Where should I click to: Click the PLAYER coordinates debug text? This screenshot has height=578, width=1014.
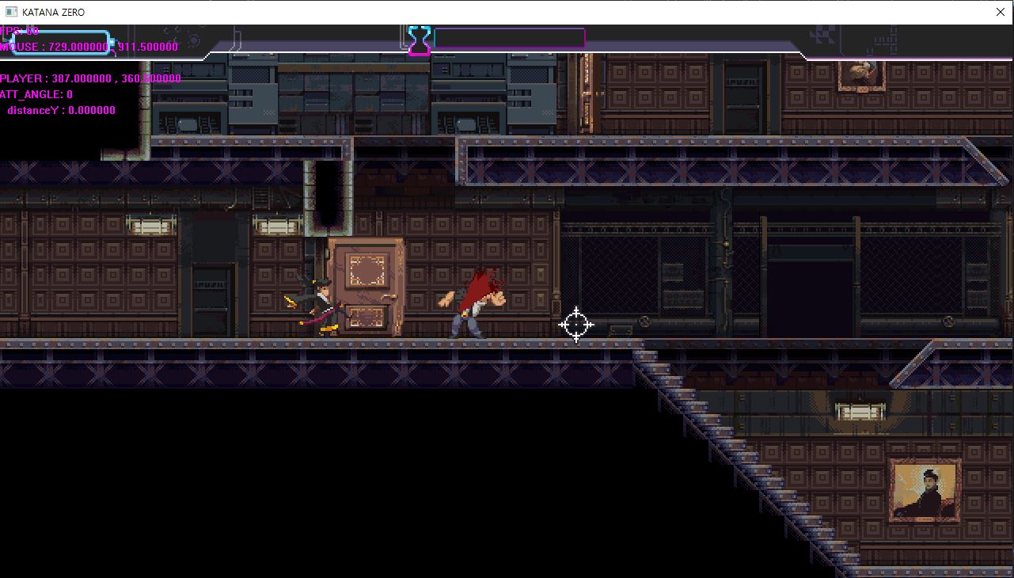tap(90, 78)
